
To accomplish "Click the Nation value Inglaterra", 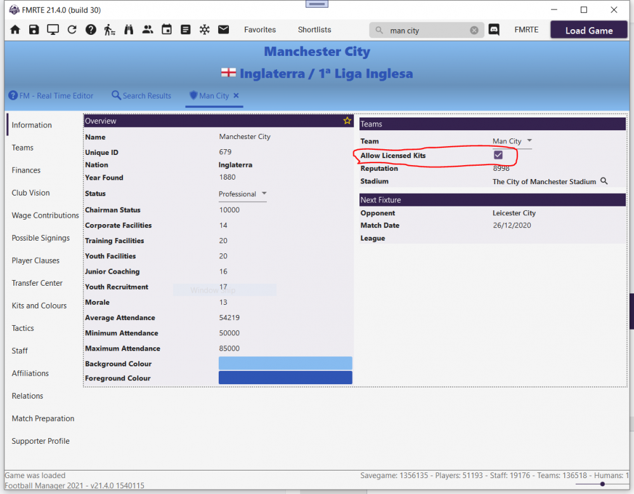I will [235, 165].
